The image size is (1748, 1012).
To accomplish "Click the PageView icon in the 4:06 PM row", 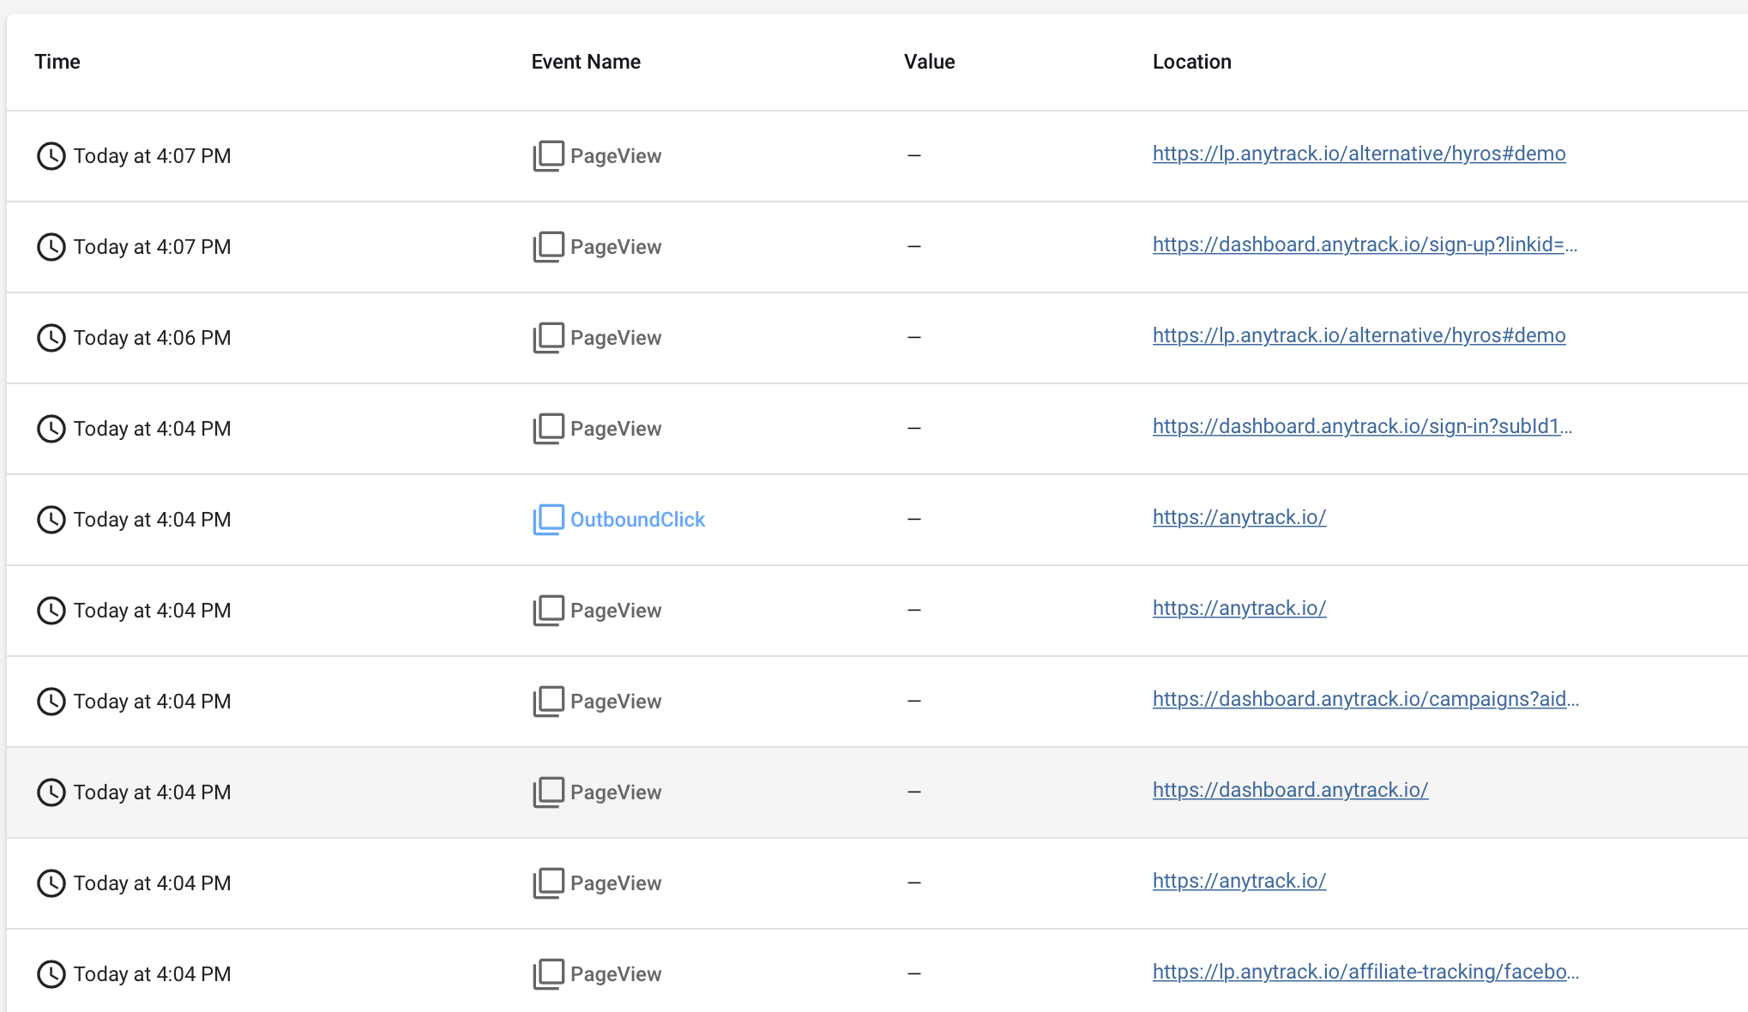I will pos(549,338).
